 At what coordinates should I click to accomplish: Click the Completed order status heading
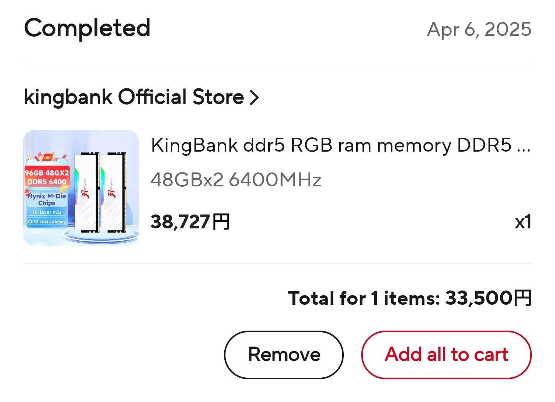(87, 28)
